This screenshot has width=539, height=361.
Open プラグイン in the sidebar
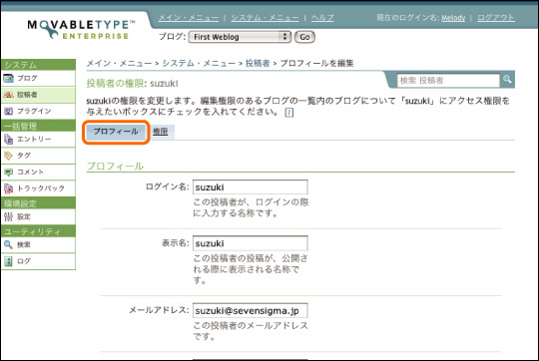click(38, 111)
